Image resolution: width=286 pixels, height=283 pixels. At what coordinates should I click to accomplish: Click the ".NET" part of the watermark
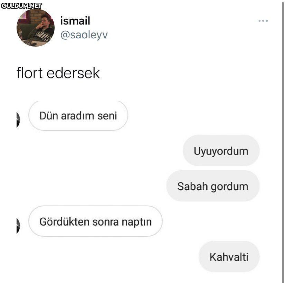click(x=36, y=6)
